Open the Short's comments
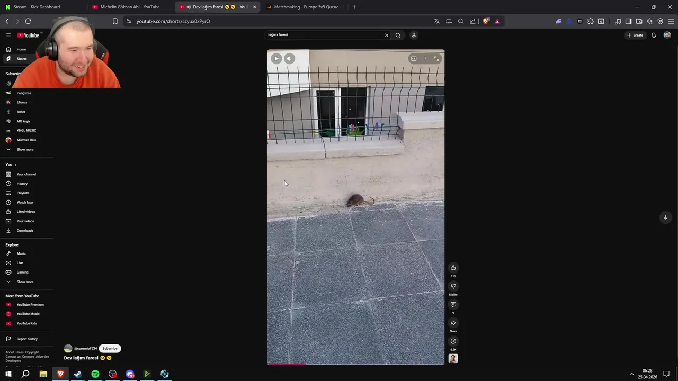Image resolution: width=678 pixels, height=381 pixels. pos(453,305)
